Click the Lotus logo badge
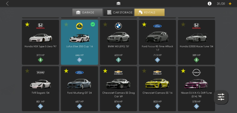237x113 pixels. 79,26
